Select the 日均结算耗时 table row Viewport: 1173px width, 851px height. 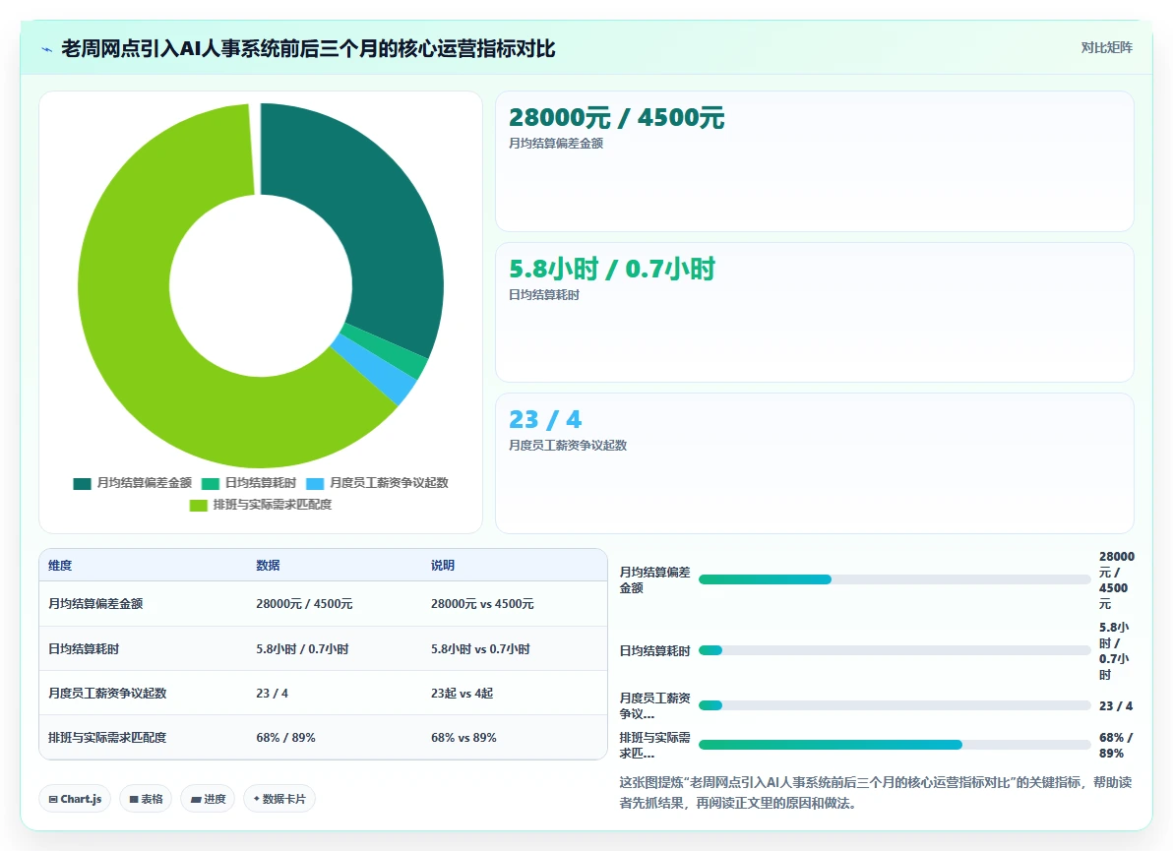coord(323,649)
